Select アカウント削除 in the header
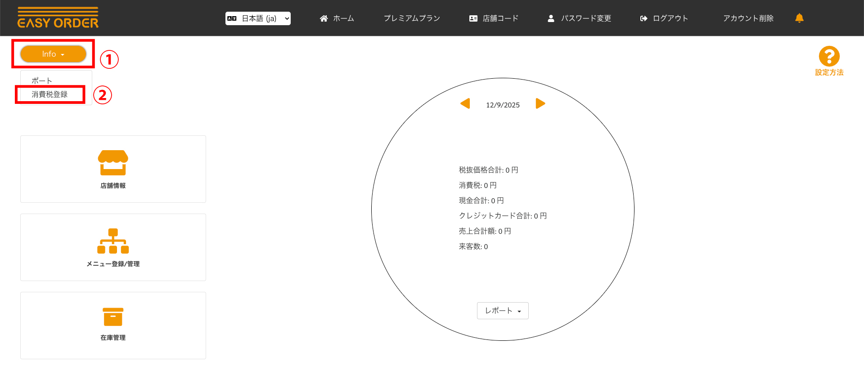The image size is (864, 366). 748,18
